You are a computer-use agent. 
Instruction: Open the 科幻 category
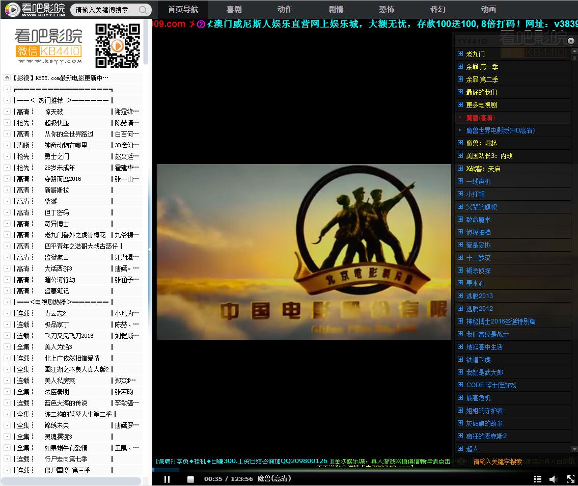tap(437, 9)
